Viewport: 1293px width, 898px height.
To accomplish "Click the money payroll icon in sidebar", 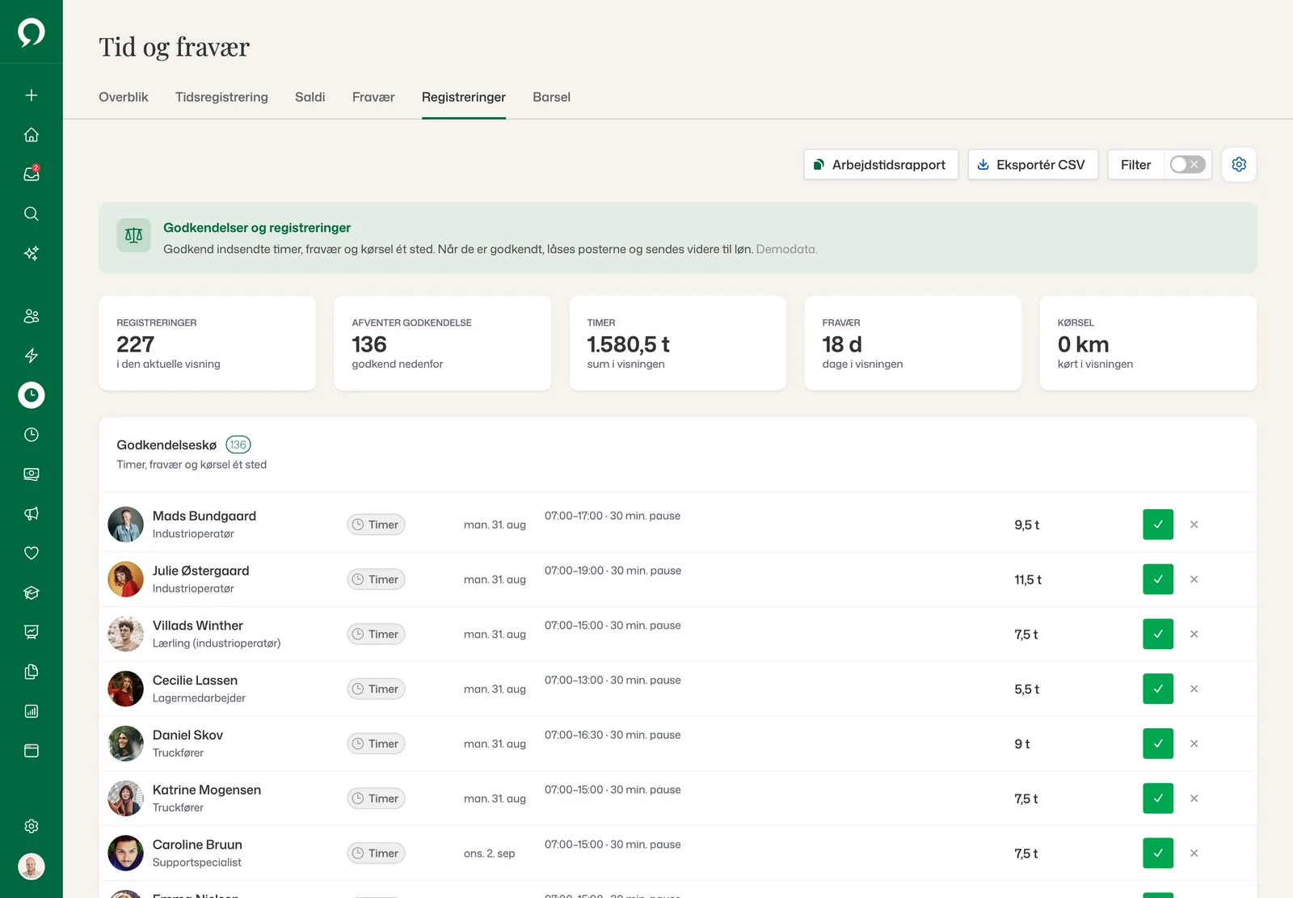I will [32, 474].
